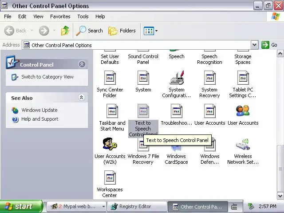Open the Windows Update link
The height and width of the screenshot is (213, 284).
[39, 110]
